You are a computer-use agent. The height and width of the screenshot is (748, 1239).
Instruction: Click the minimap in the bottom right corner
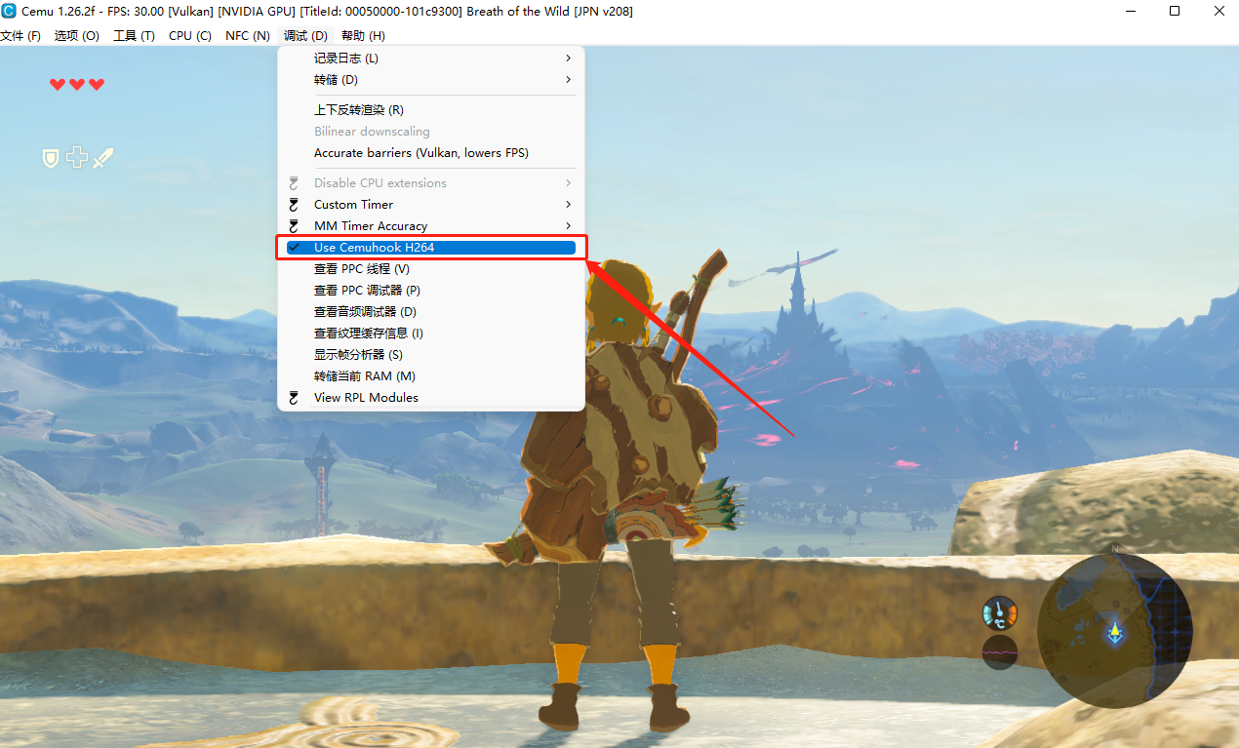1114,632
